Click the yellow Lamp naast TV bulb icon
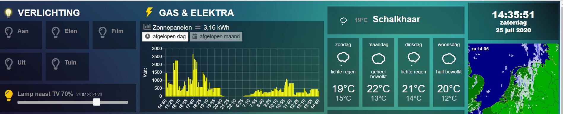 [9, 95]
